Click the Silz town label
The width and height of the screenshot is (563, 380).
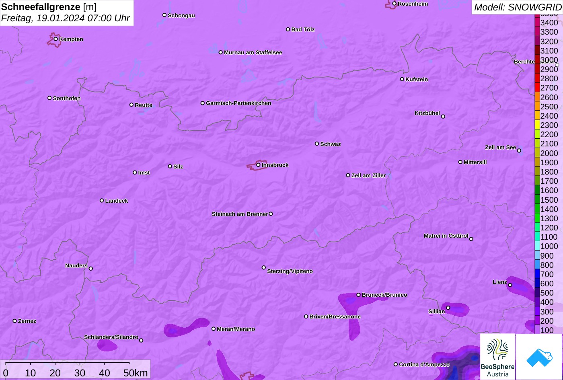178,166
